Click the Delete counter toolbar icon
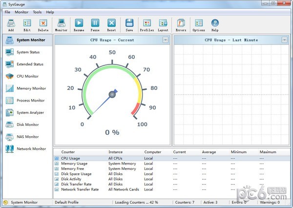The image size is (293, 208). [x=43, y=25]
